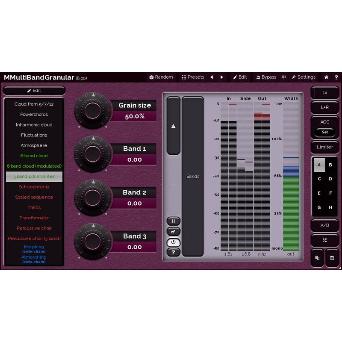
Task: Toggle the Bypass button
Action: pos(266,77)
